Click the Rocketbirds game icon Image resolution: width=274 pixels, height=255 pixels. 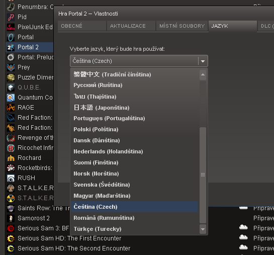click(x=11, y=168)
